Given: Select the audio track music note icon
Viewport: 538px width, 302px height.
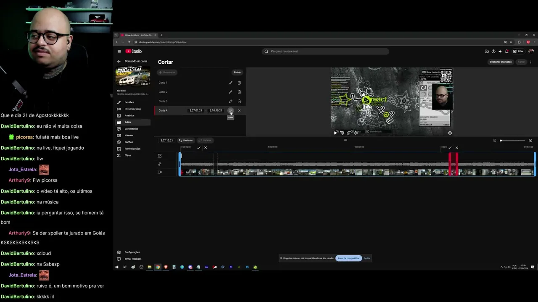Looking at the screenshot, I should 160,164.
